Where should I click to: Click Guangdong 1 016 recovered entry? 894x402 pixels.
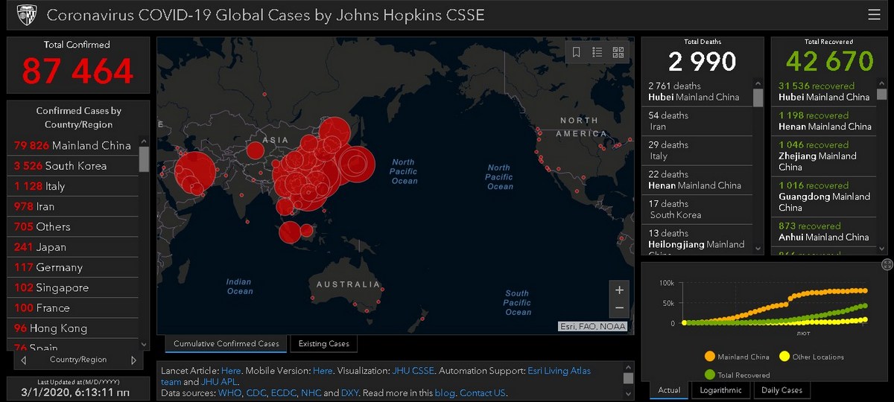825,197
